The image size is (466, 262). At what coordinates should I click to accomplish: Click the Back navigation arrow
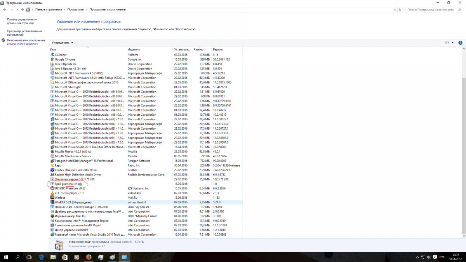click(4, 9)
